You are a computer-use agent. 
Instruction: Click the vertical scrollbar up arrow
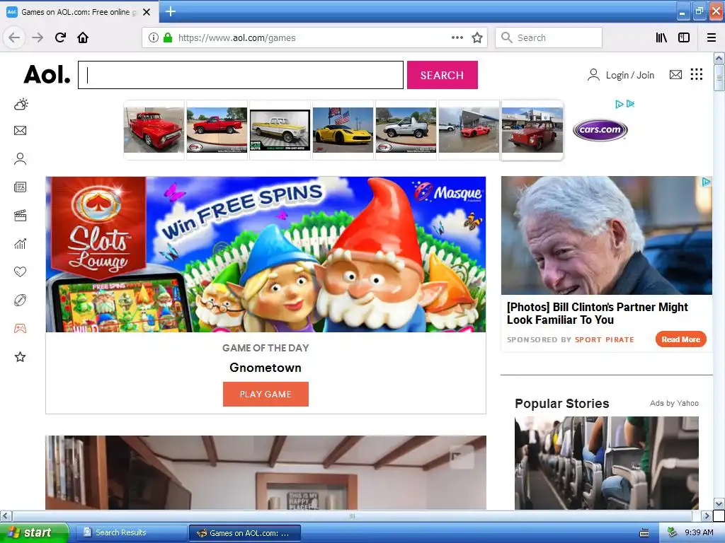click(719, 58)
